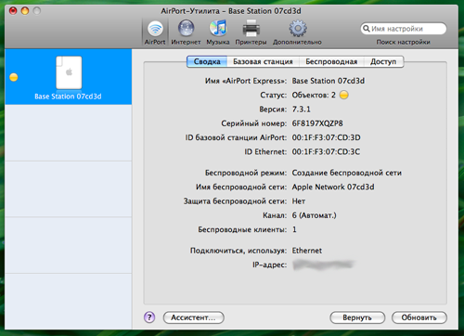Click the Вернуть button

click(x=357, y=317)
